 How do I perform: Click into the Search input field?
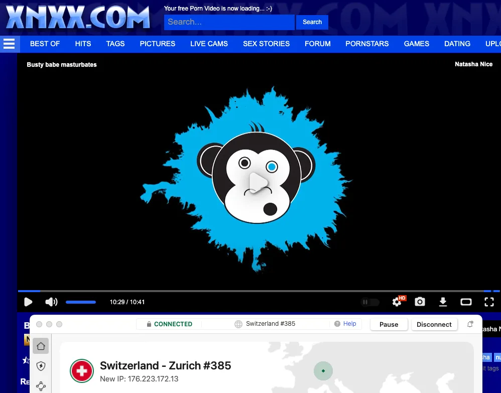pyautogui.click(x=229, y=22)
